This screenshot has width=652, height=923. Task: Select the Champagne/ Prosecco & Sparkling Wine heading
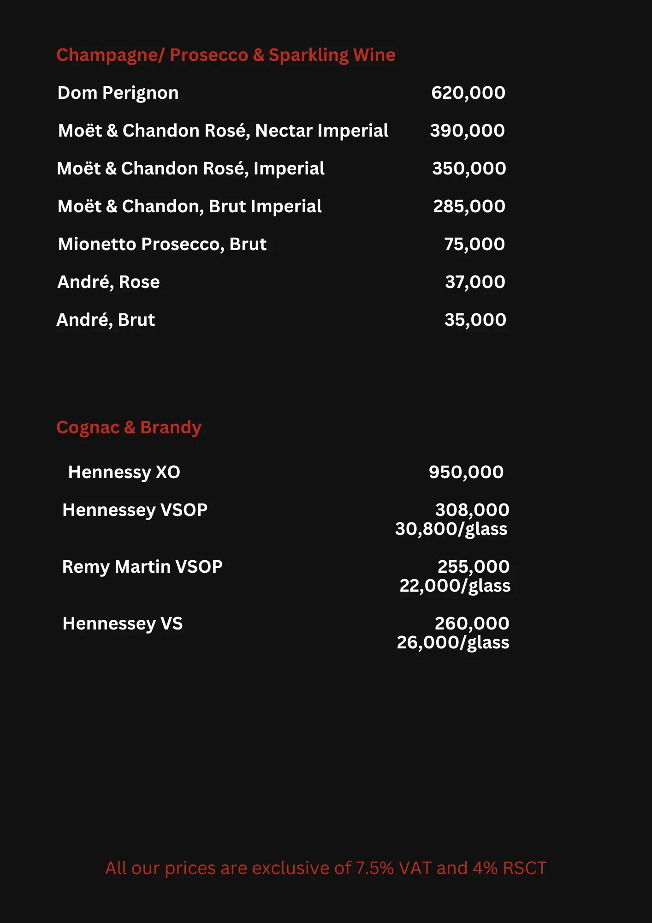tap(226, 55)
